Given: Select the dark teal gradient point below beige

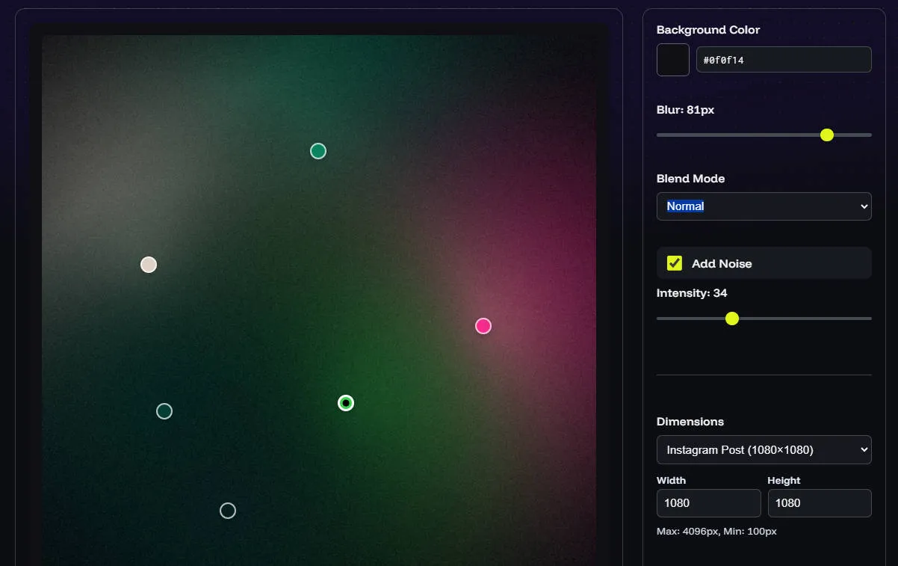Looking at the screenshot, I should pos(164,411).
